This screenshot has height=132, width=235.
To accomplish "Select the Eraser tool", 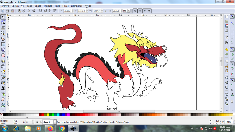I will pos(3,99).
